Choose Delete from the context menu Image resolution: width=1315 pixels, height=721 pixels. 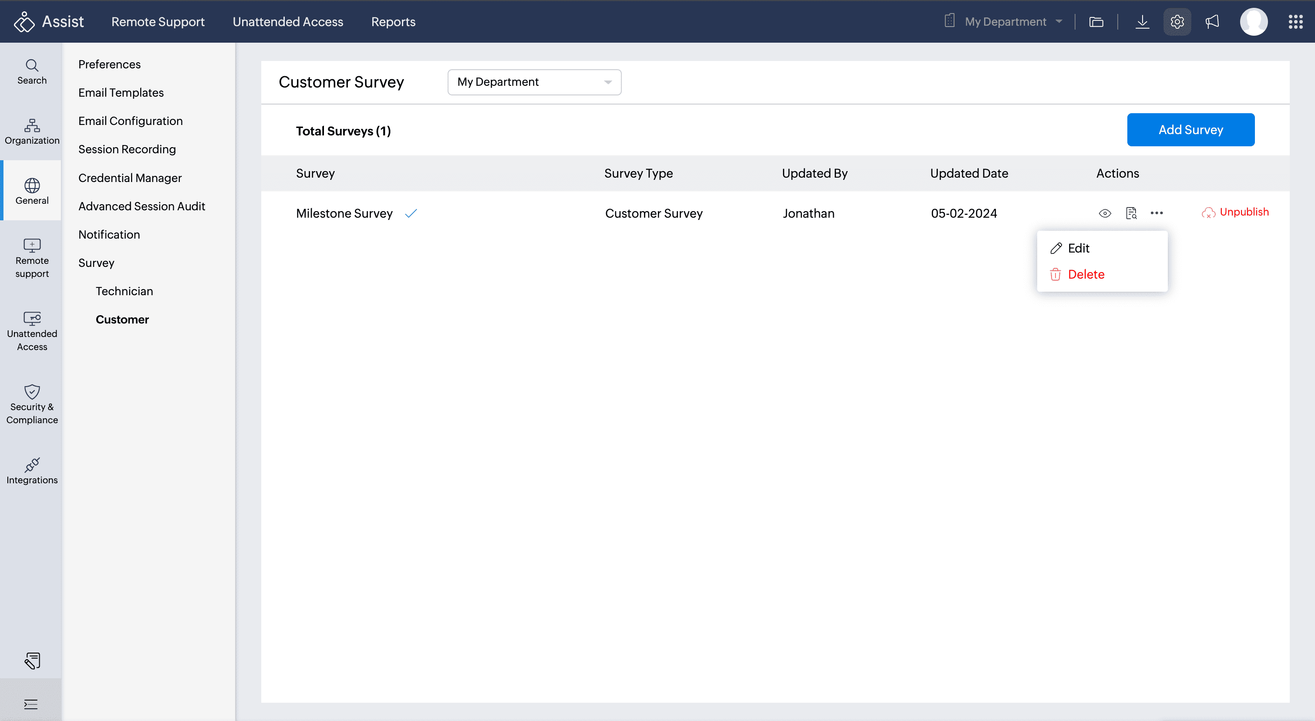[x=1085, y=275]
